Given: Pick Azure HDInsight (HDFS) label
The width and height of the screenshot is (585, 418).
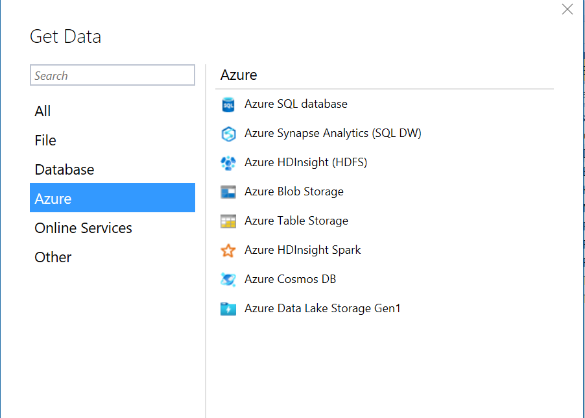Looking at the screenshot, I should click(306, 162).
